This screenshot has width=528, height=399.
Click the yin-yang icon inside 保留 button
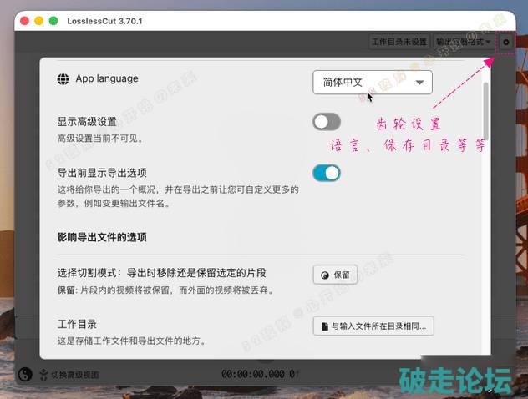click(325, 275)
